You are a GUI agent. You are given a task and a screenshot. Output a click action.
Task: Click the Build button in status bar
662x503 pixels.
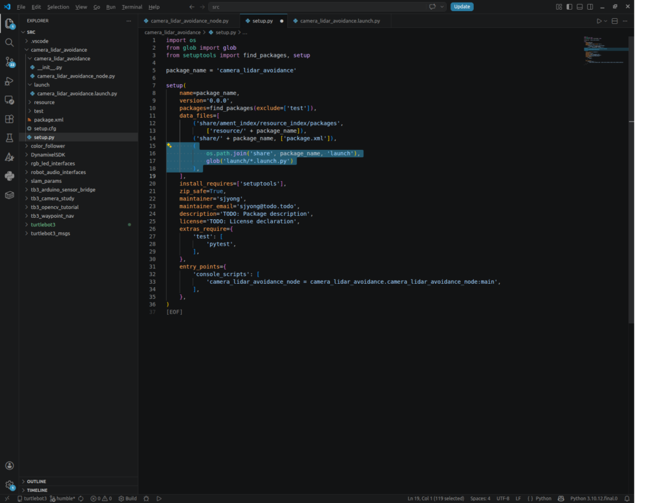pyautogui.click(x=127, y=498)
